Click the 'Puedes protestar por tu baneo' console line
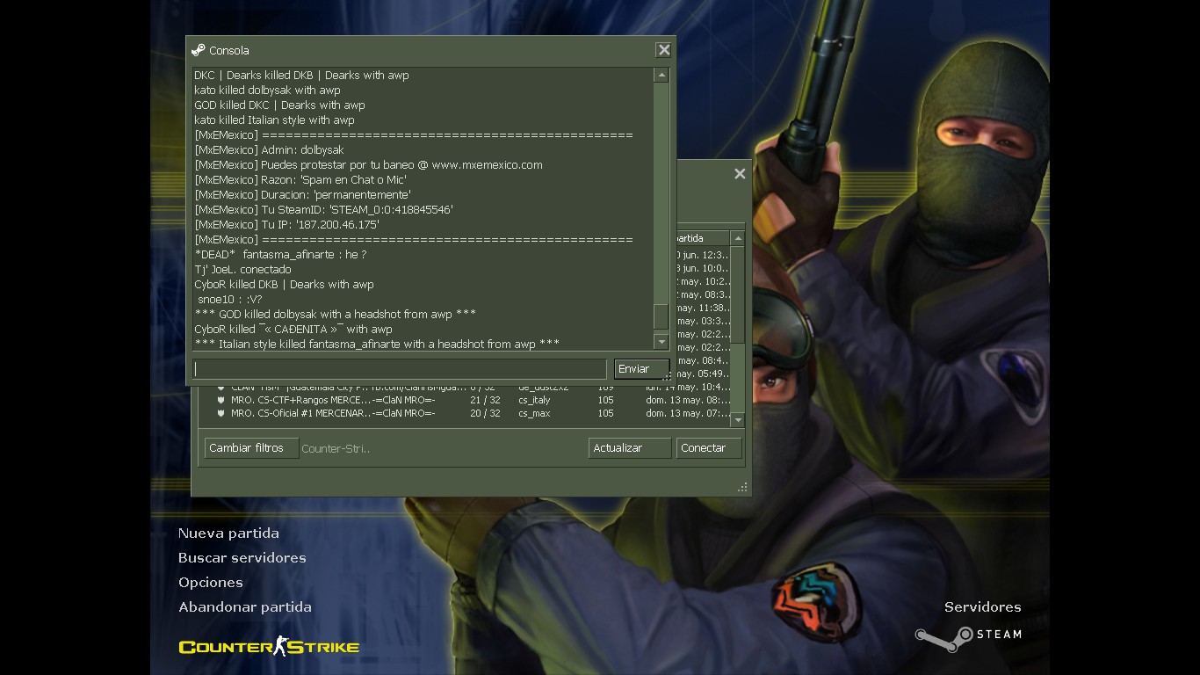 pos(369,164)
